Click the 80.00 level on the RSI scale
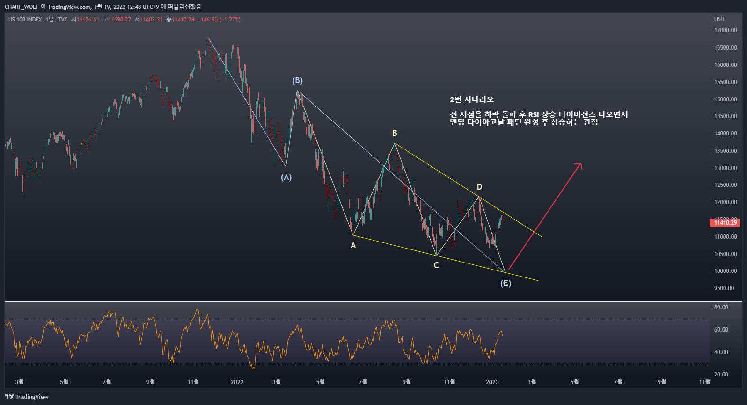 [721, 307]
